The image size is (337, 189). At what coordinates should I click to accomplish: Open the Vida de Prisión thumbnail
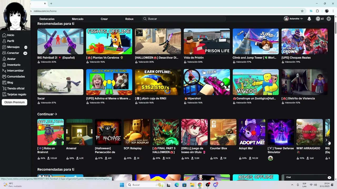click(207, 41)
